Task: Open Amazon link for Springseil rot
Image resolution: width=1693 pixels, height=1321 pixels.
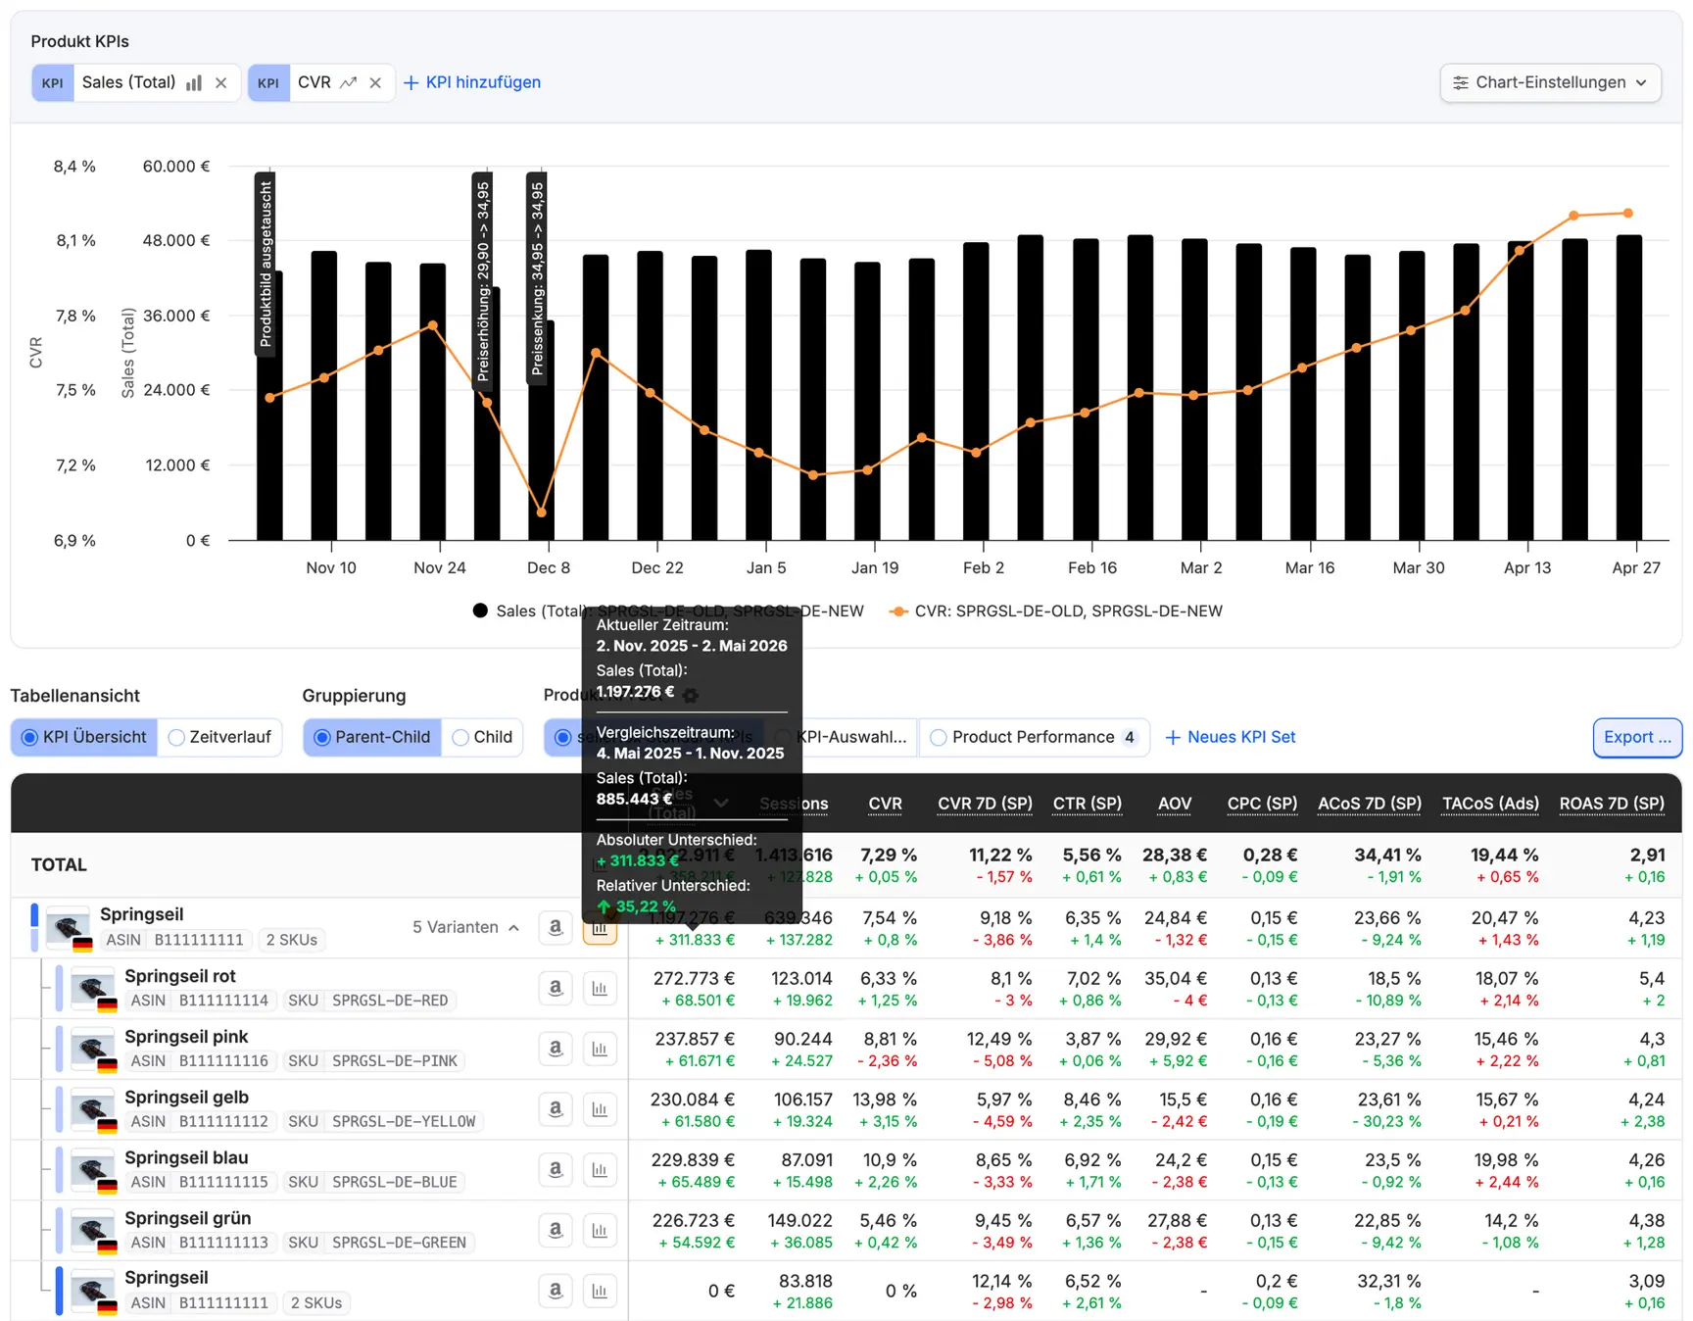Action: [556, 988]
